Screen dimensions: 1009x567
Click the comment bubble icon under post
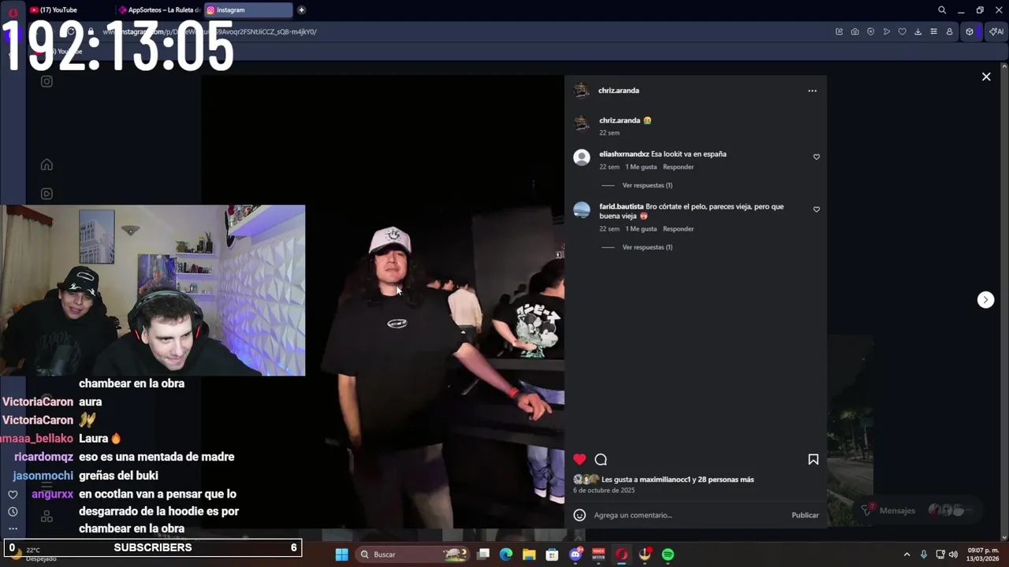click(601, 459)
